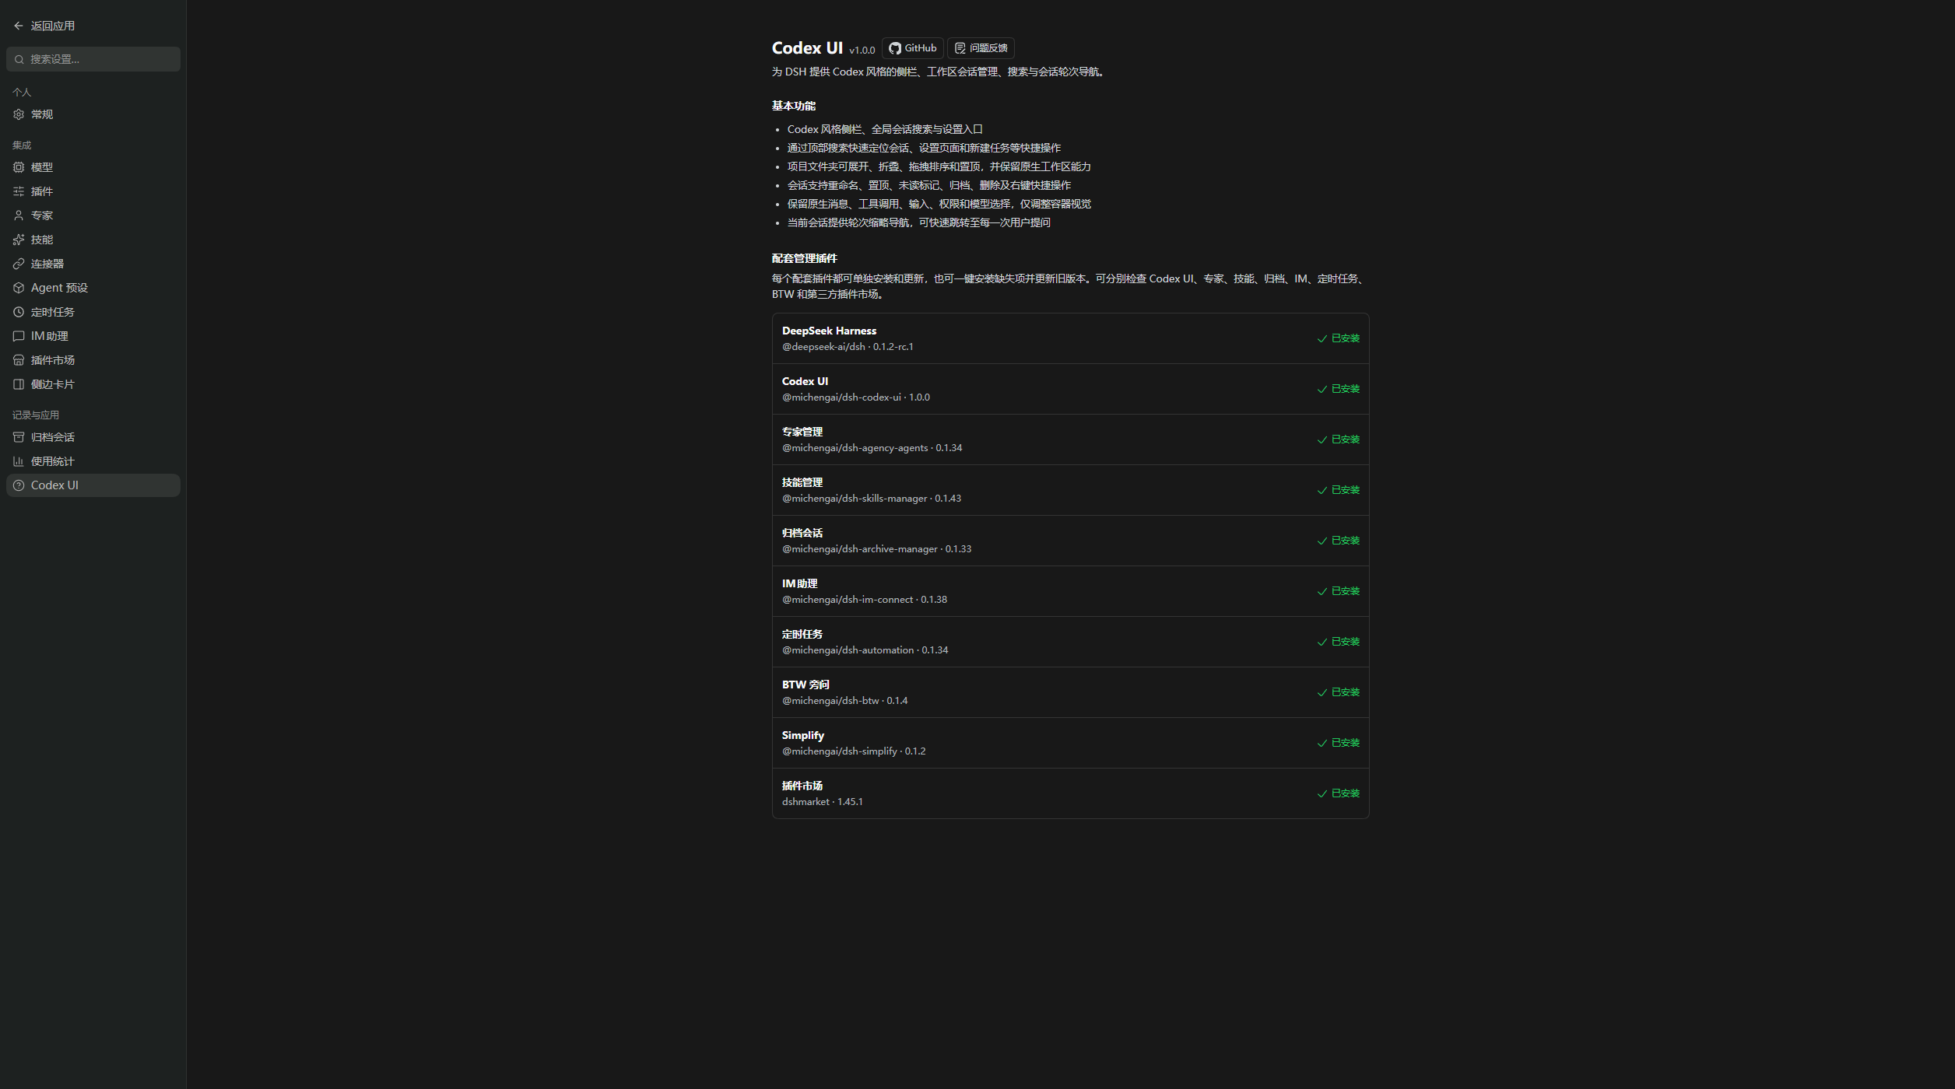Image resolution: width=1955 pixels, height=1089 pixels.
Task: Click the gear icon next to 常规
Action: click(19, 114)
